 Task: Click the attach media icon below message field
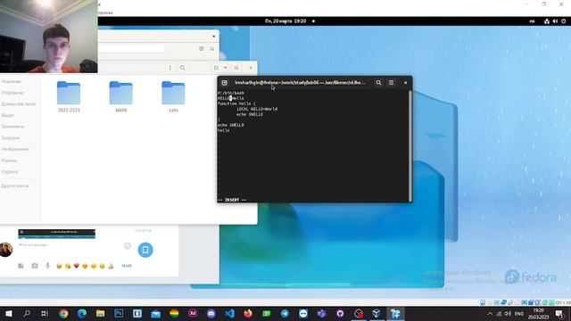pyautogui.click(x=21, y=266)
